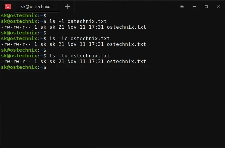Click the empty prompt above the 'ls -lu' command
225x148 pixels.
coord(24,50)
